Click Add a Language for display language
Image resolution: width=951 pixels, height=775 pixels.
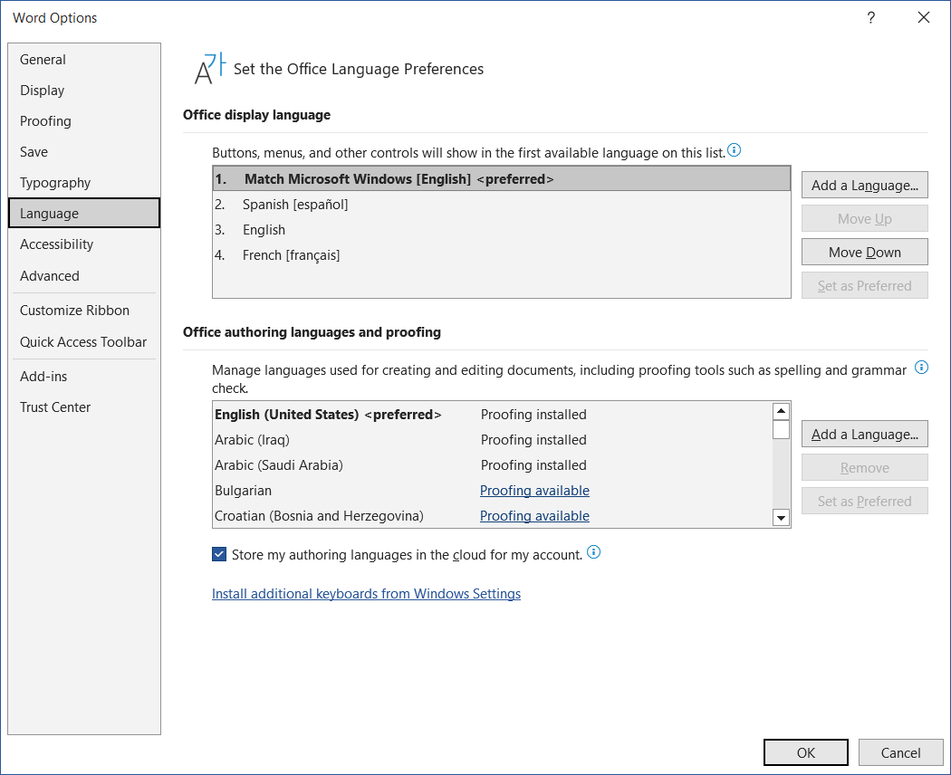[864, 185]
